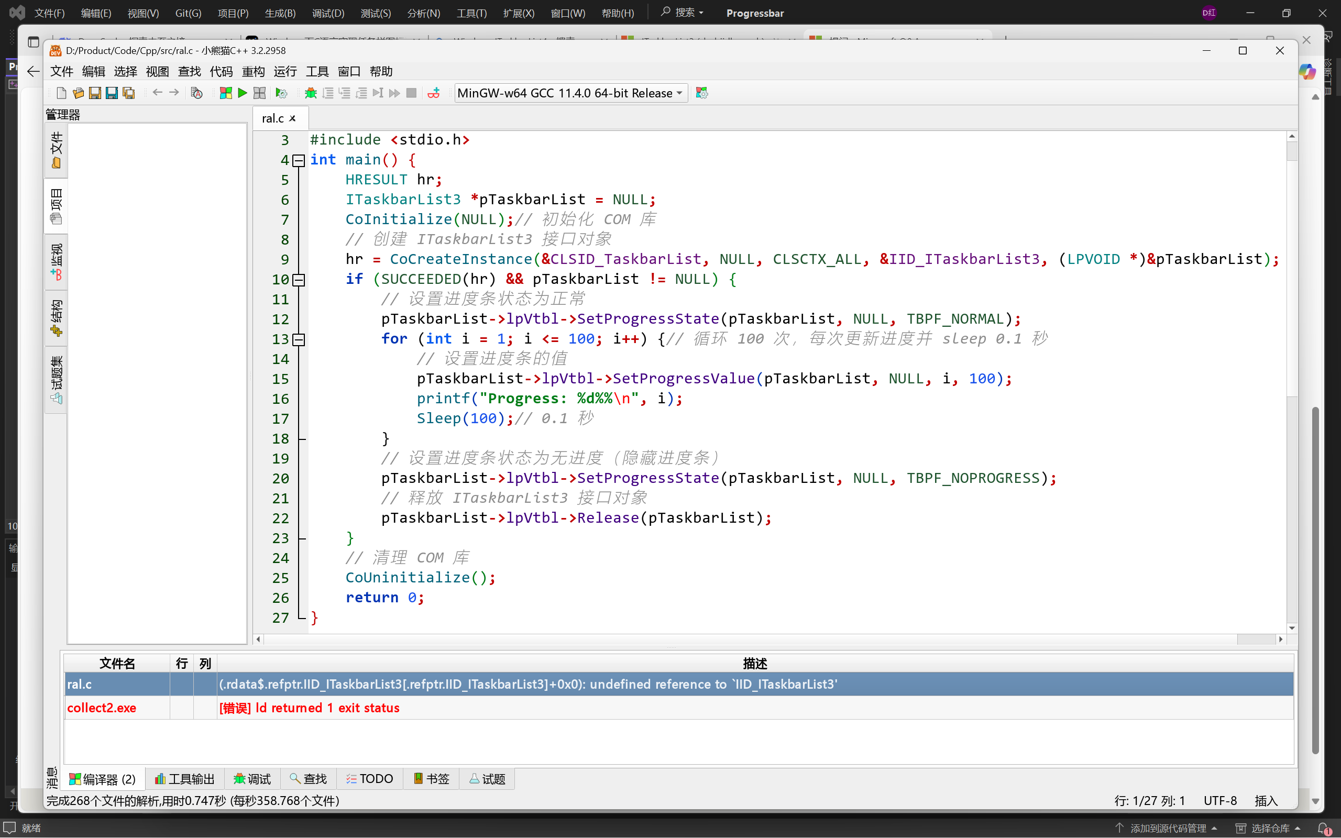Click the gray Rebuild All icon

point(259,93)
